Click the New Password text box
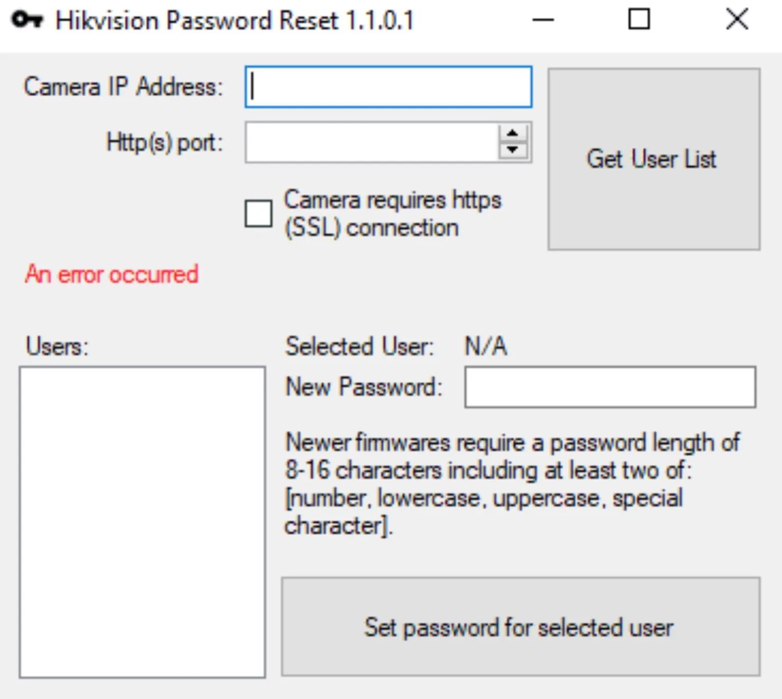This screenshot has width=782, height=699. pyautogui.click(x=610, y=387)
